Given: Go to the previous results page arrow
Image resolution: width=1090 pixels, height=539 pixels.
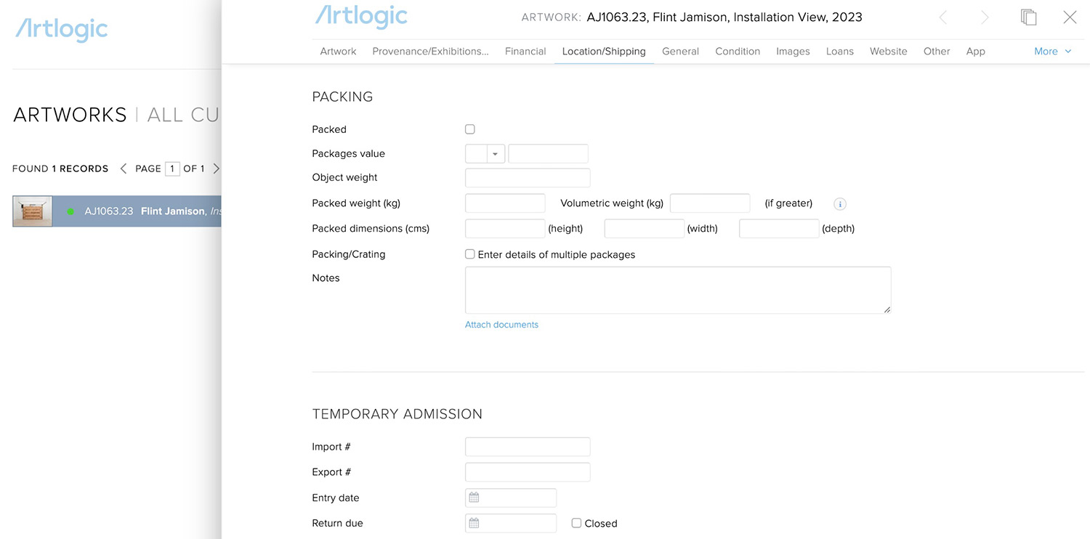Looking at the screenshot, I should click(x=123, y=169).
